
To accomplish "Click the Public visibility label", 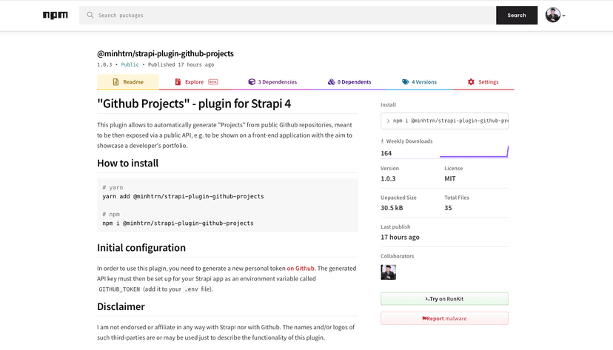I will pyautogui.click(x=130, y=64).
